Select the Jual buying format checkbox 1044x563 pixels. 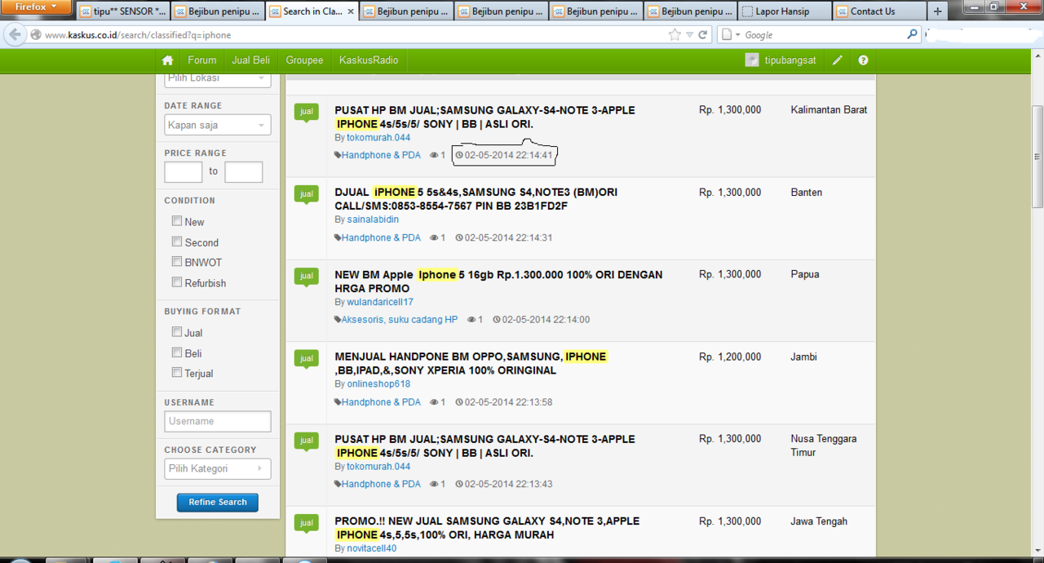click(177, 332)
